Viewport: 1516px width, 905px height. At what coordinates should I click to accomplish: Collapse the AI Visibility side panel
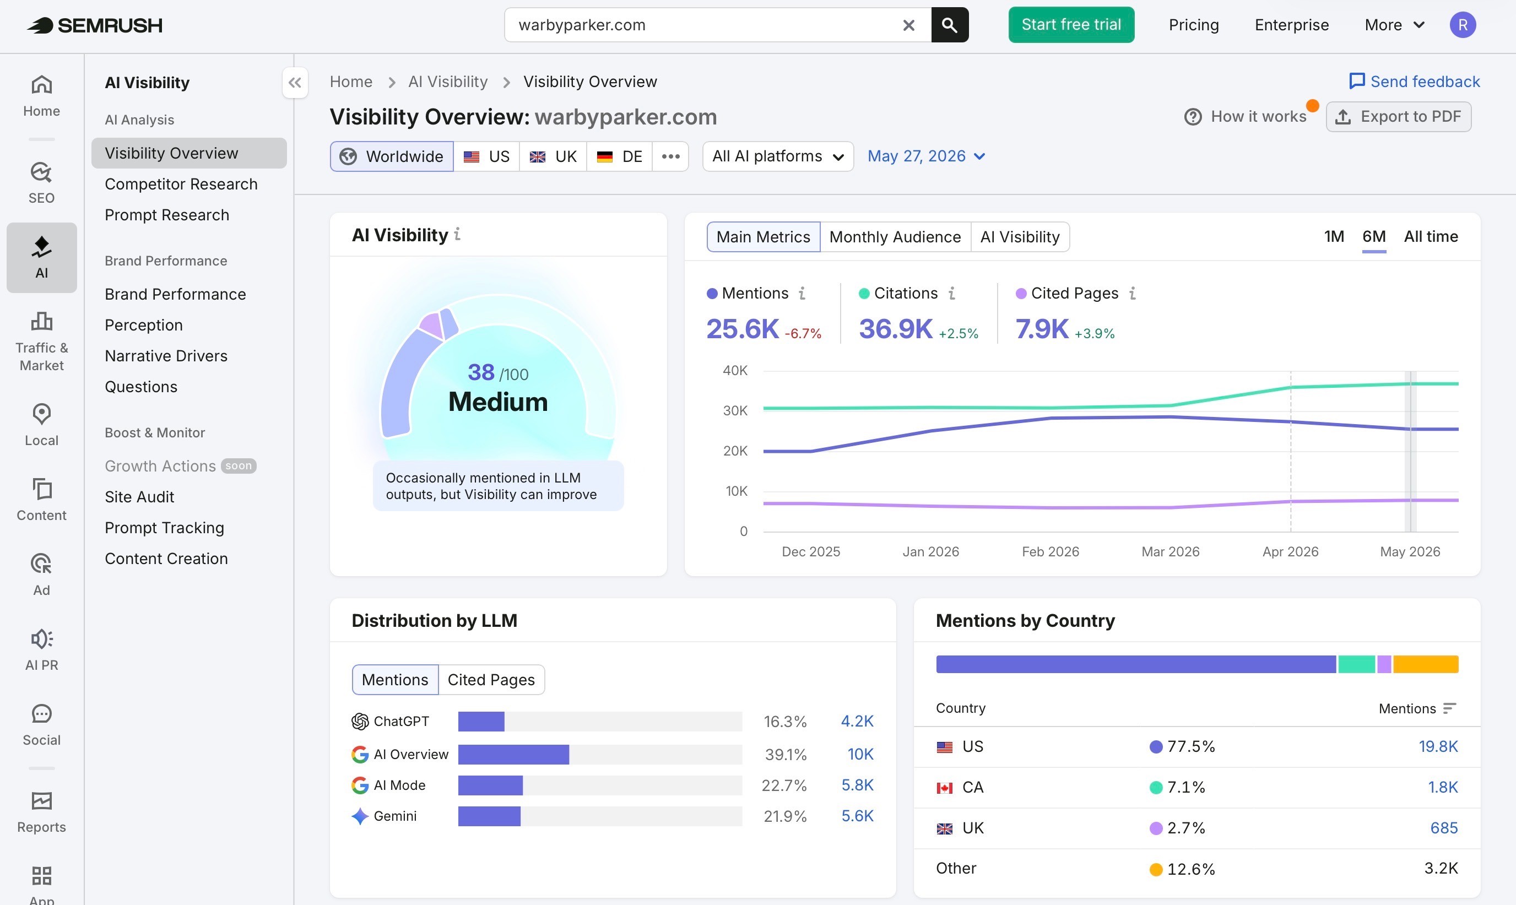point(295,82)
